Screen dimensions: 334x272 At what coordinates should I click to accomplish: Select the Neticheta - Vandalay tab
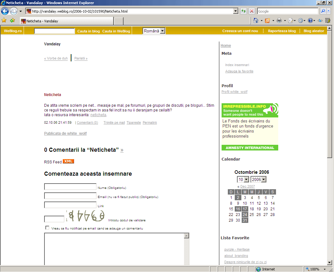(x=66, y=21)
